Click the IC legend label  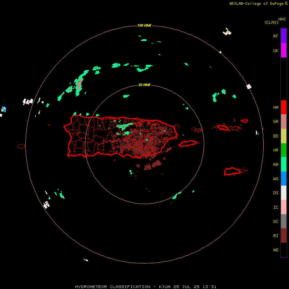pos(276,207)
